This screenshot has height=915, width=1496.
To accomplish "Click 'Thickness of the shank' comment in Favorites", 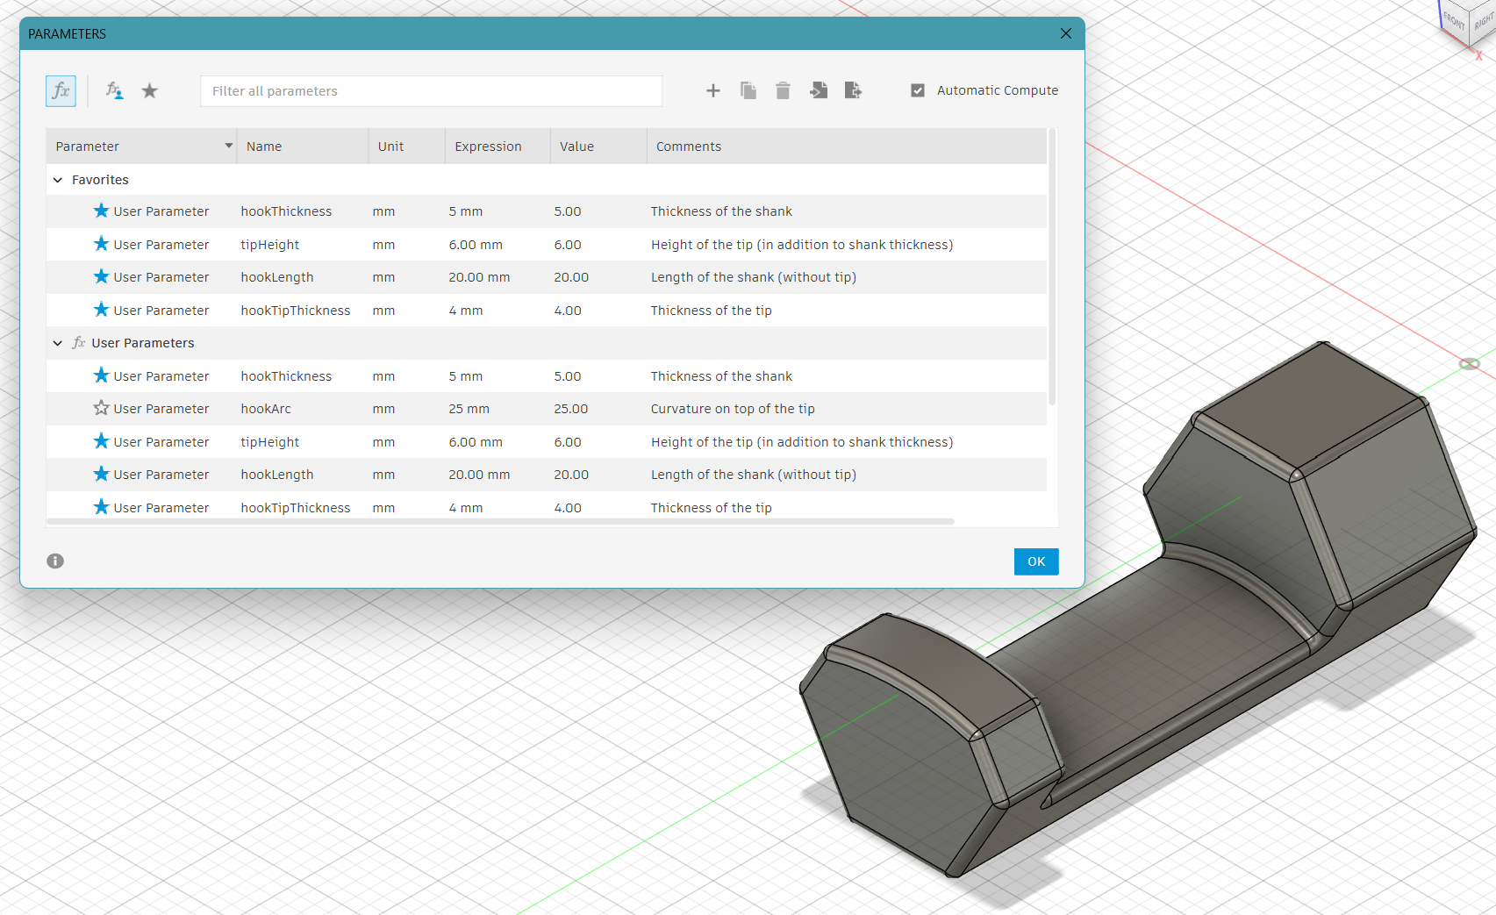I will coord(721,211).
